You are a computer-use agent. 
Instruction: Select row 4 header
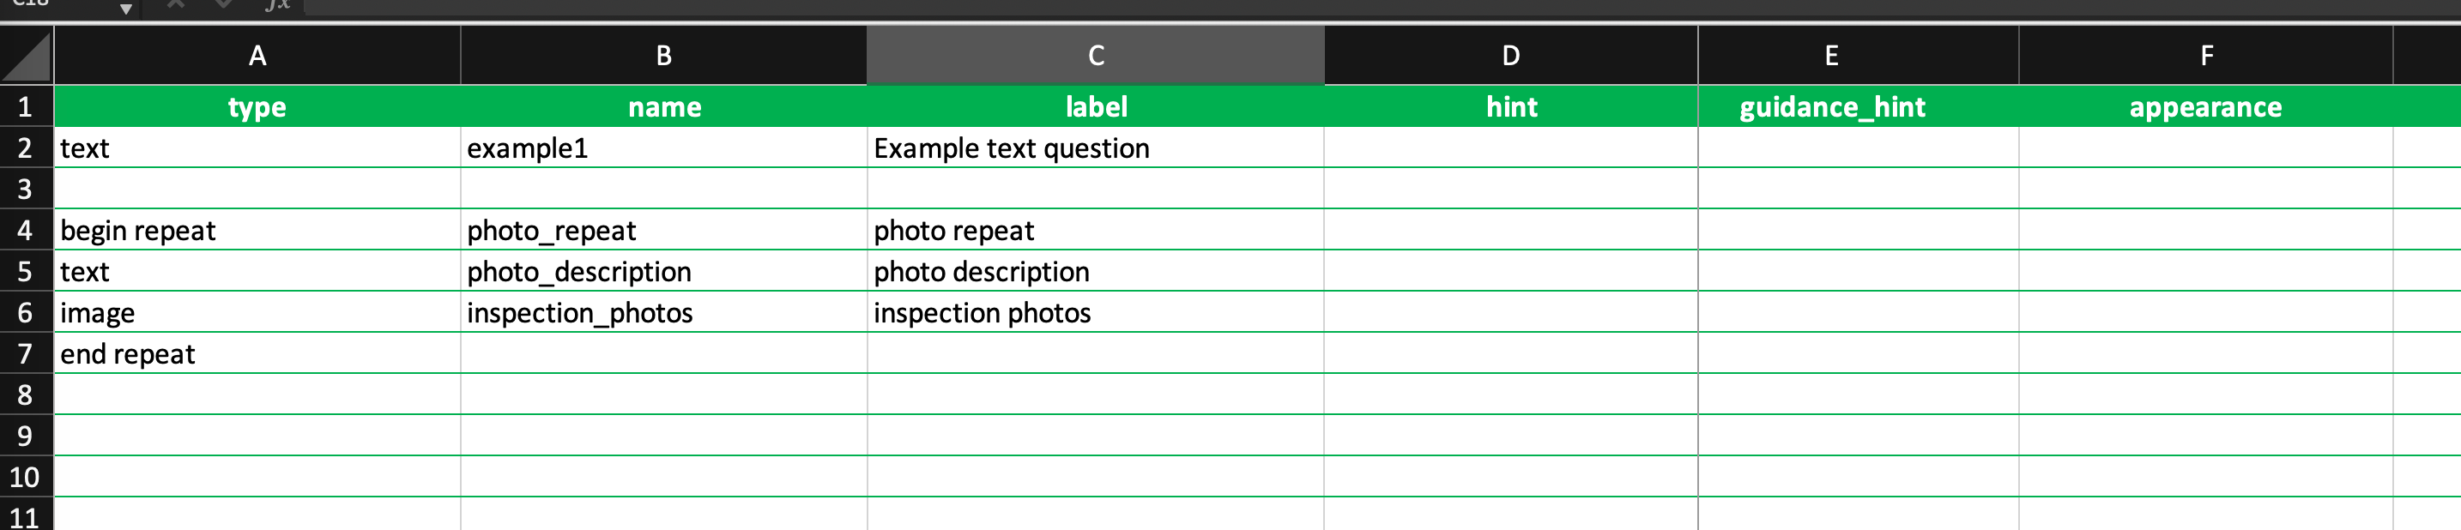[x=26, y=230]
